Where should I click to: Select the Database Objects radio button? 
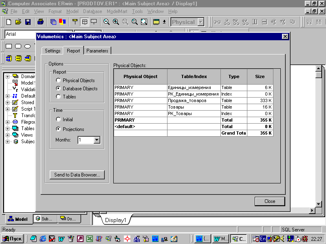58,88
